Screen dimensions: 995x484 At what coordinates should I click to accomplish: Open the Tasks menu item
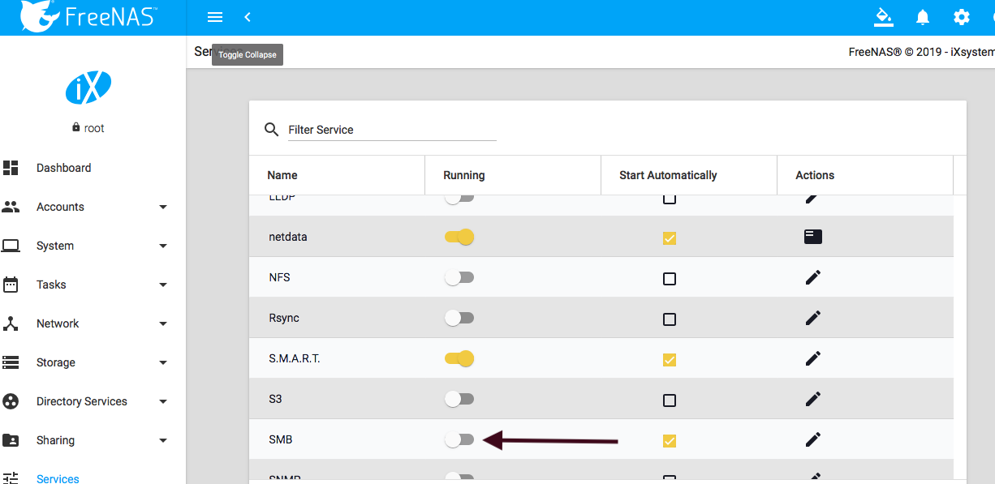tap(51, 285)
